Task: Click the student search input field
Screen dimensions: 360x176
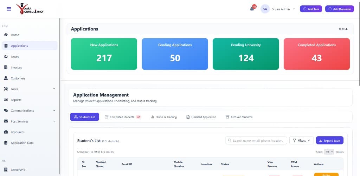Action: (x=256, y=140)
